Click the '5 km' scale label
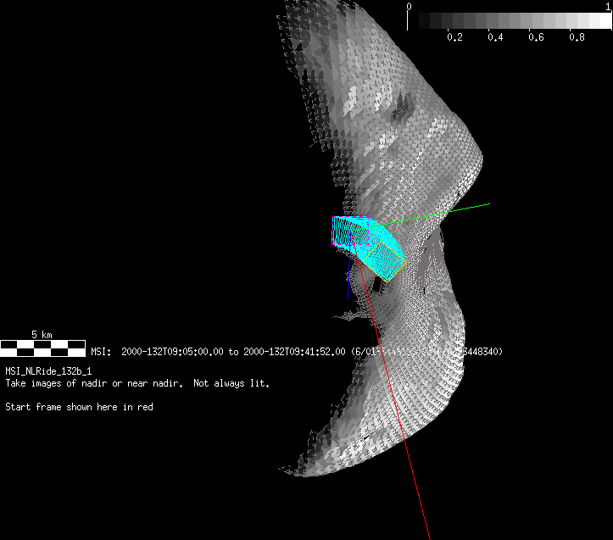Viewport: 613px width, 540px height. (42, 334)
